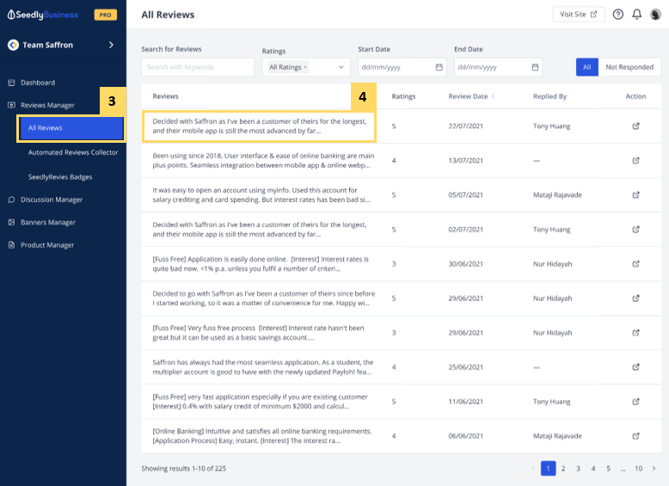Click the user profile avatar

[x=656, y=15]
